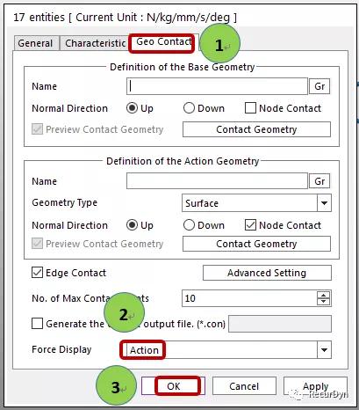Select Down normal direction for Base Geometry
Screen dimensions: 359x410
tap(189, 108)
